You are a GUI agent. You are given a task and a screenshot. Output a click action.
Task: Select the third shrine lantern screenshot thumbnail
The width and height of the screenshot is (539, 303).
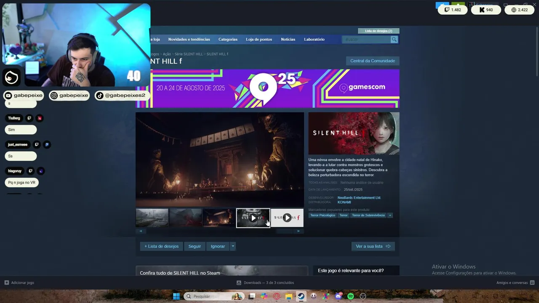coord(219,218)
